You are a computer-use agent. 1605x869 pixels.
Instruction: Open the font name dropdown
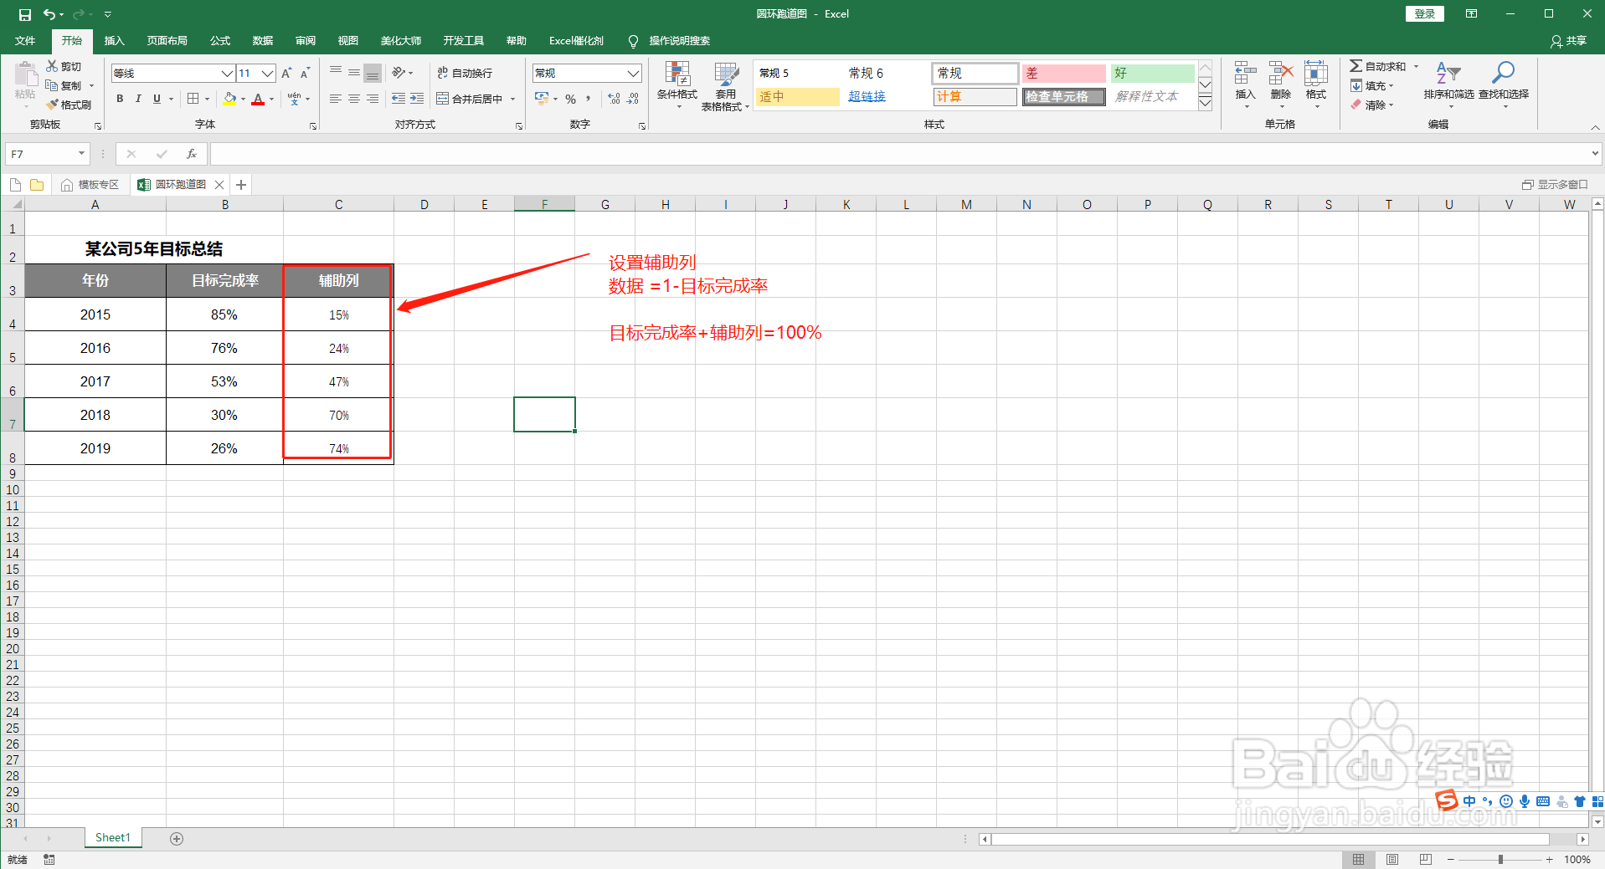point(227,74)
